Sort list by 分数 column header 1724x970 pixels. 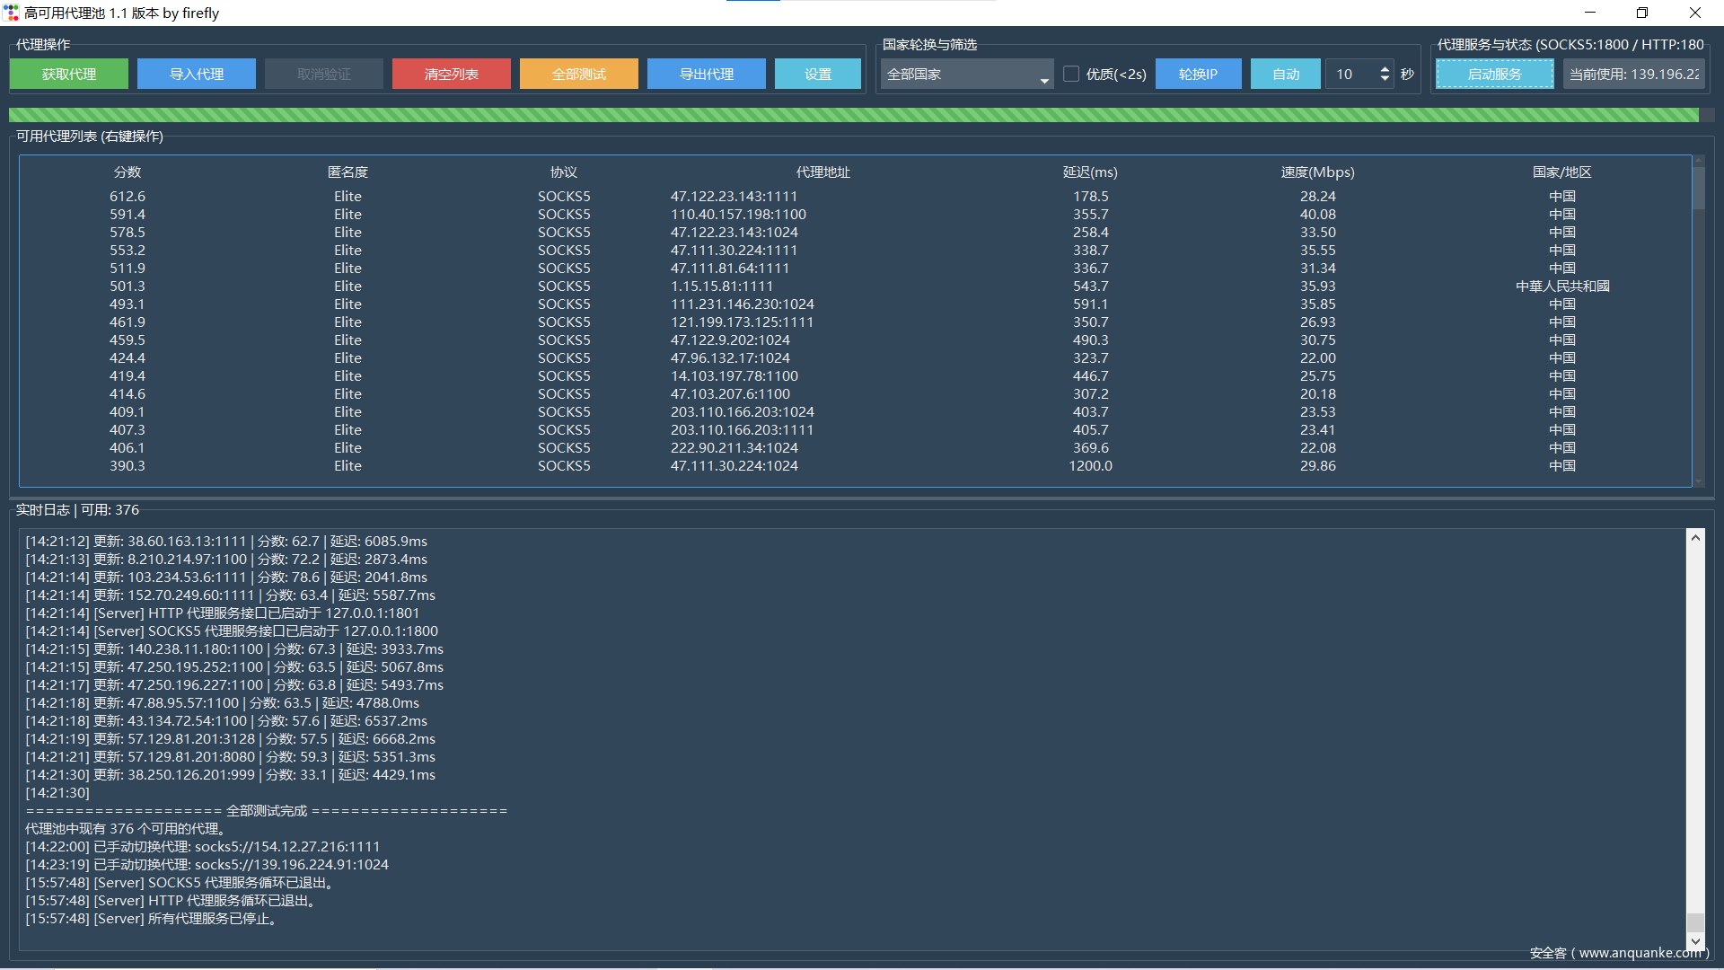[128, 172]
